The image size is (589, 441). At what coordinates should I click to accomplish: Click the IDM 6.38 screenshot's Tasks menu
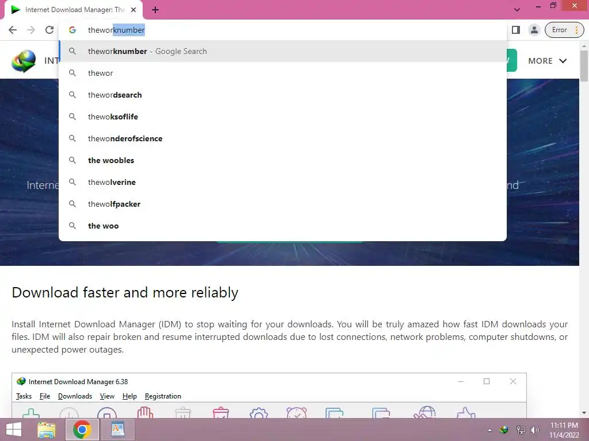(24, 396)
